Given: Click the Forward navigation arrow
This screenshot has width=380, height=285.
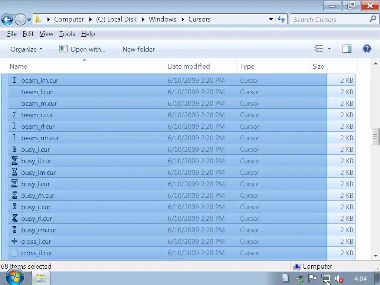Looking at the screenshot, I should coord(20,19).
